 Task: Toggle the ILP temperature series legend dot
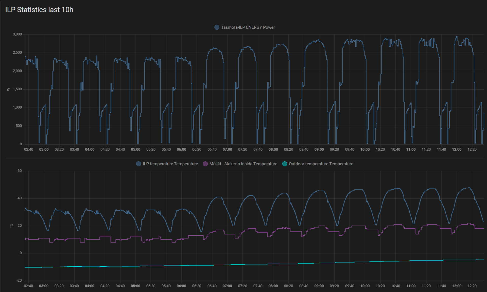(138, 164)
